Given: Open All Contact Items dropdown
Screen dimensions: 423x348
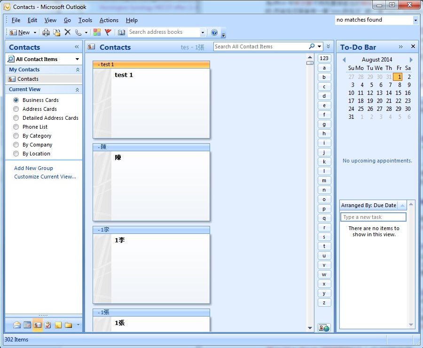Looking at the screenshot, I should click(x=77, y=59).
